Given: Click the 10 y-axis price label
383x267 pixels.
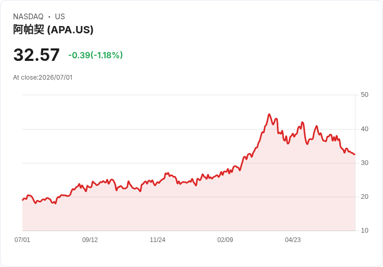Looking at the screenshot, I should coord(364,231).
